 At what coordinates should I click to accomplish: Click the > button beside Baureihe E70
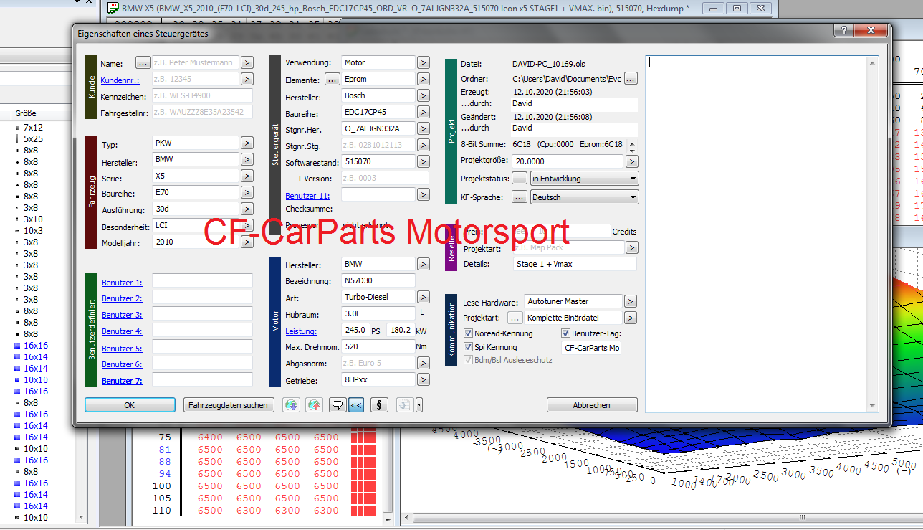tap(247, 193)
